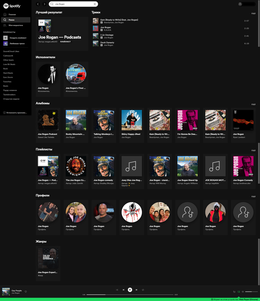Click the Spotify logo in the sidebar
The height and width of the screenshot is (301, 260).
12,6
